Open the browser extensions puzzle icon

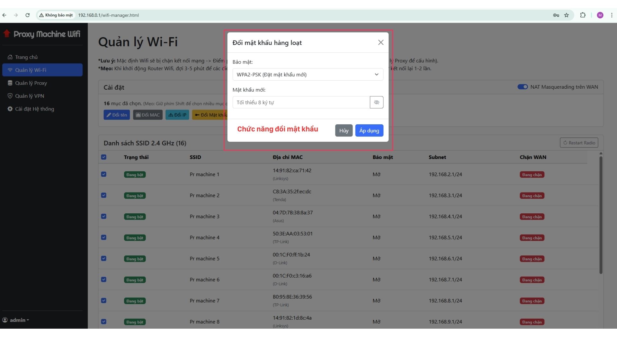pos(583,15)
